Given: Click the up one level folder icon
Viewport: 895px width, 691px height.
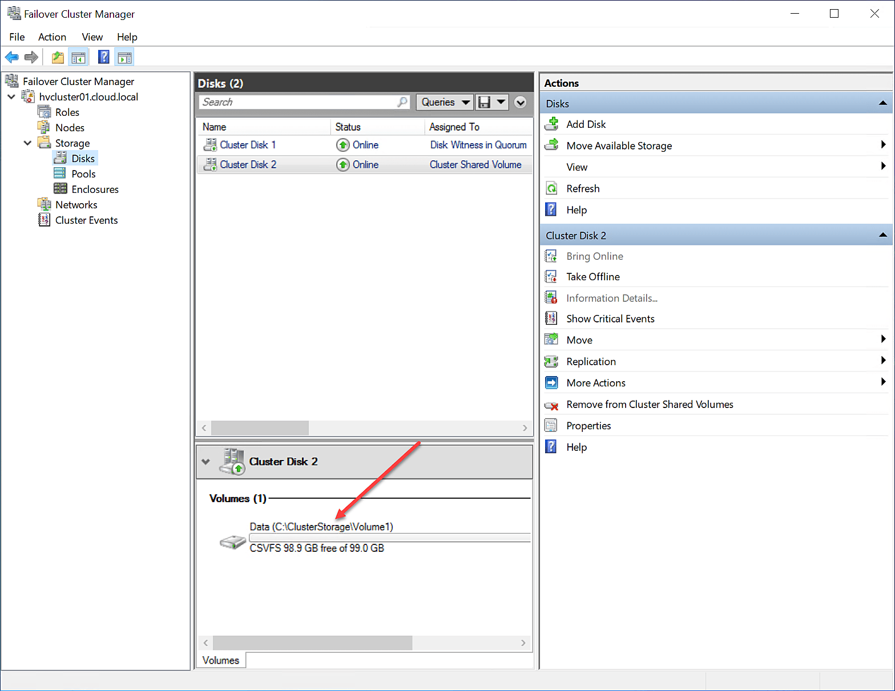Looking at the screenshot, I should point(58,57).
